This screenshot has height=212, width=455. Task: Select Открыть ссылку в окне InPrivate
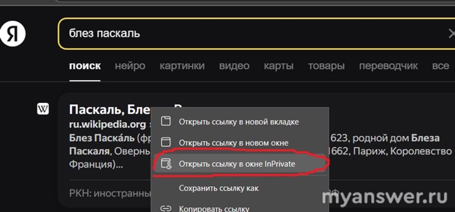coord(237,164)
